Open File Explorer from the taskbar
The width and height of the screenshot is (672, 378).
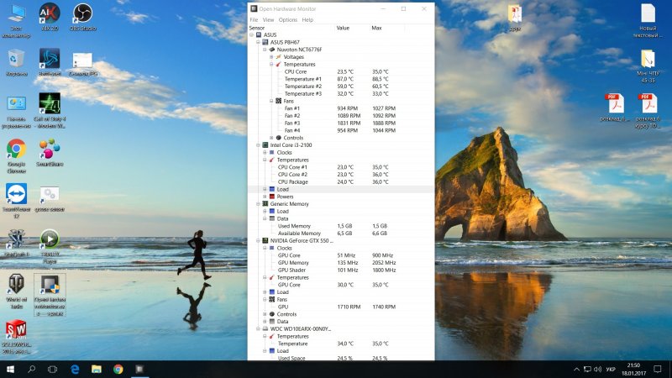96,369
